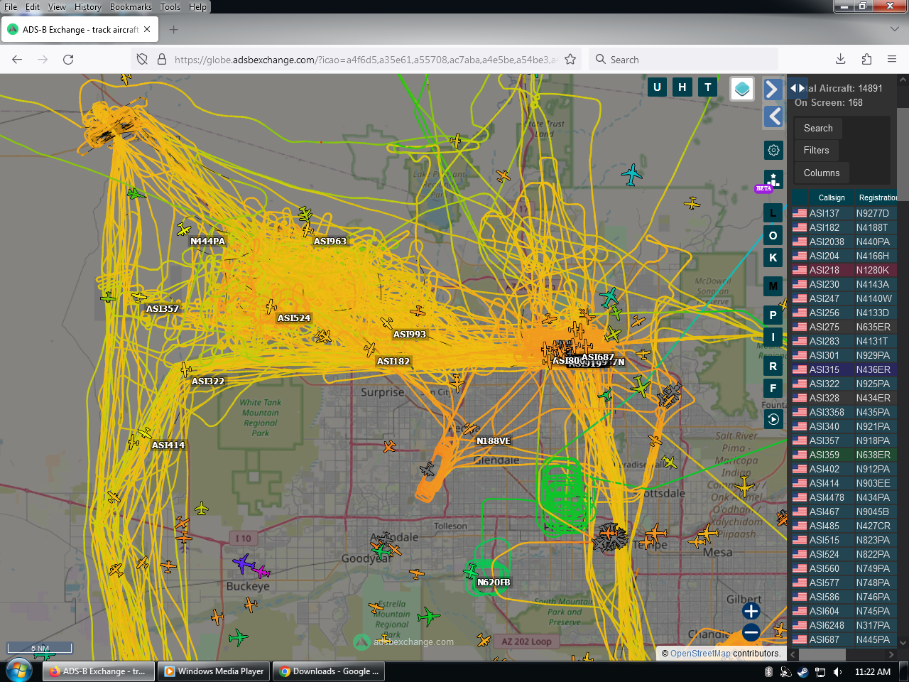Open the View menu
The height and width of the screenshot is (682, 909).
pos(57,7)
